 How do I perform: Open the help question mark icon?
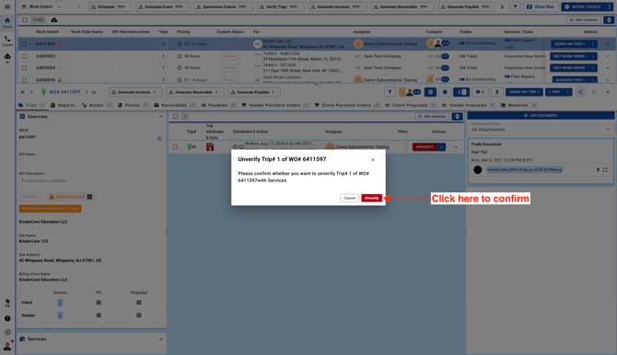pos(7,318)
